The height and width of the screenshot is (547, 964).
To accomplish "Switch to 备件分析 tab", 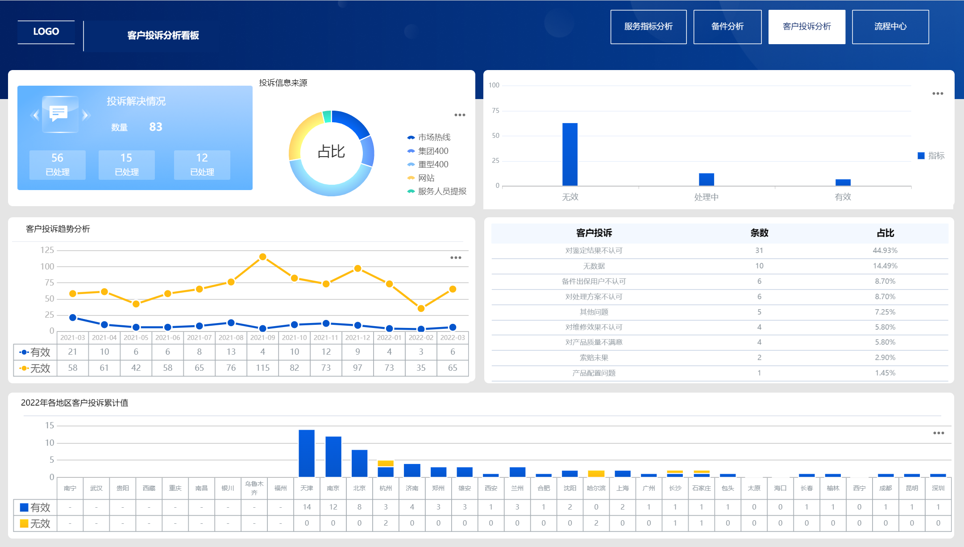I will pos(727,27).
